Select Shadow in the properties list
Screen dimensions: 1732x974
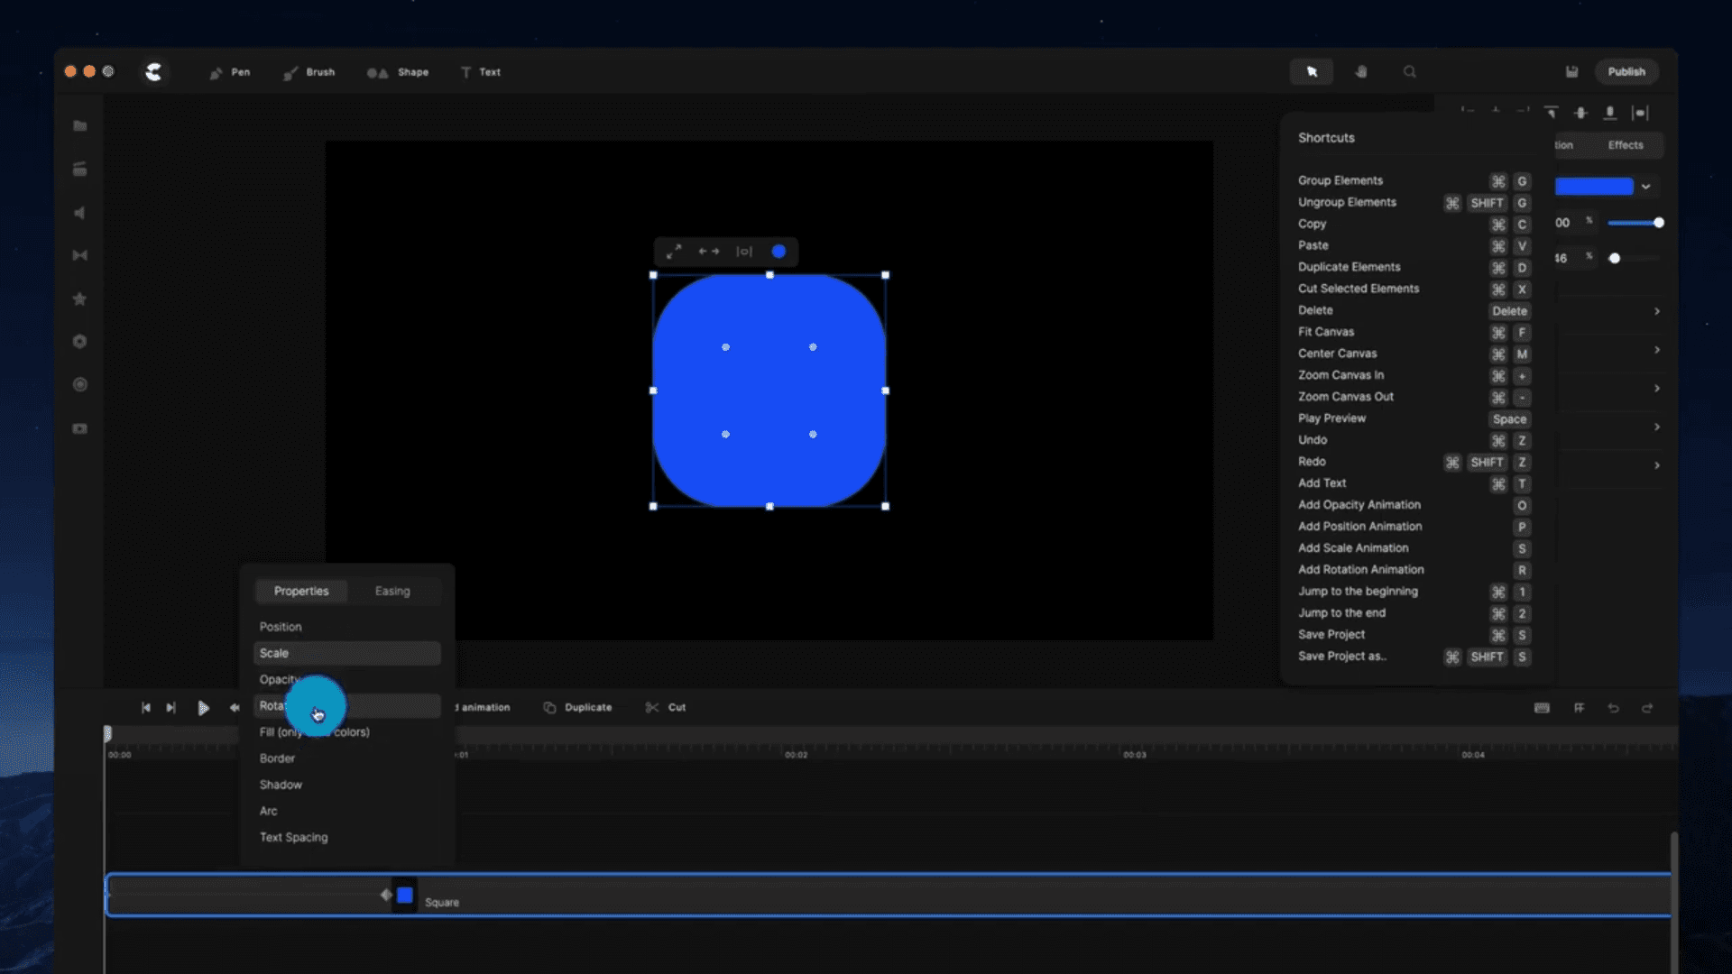(x=281, y=785)
